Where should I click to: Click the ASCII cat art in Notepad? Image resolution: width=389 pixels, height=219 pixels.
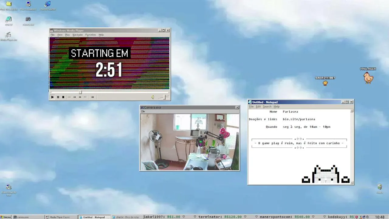(x=326, y=174)
